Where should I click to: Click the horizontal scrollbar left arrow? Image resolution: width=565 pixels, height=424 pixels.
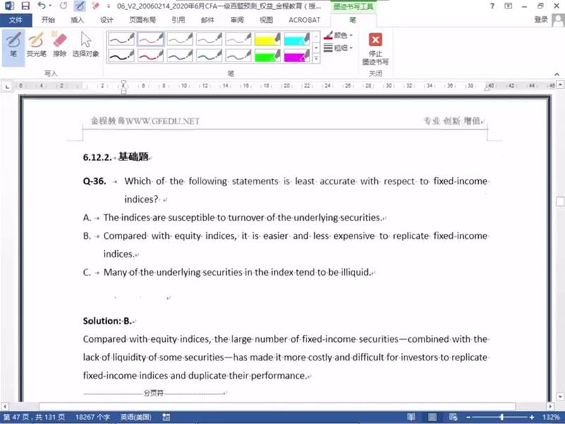pos(4,406)
